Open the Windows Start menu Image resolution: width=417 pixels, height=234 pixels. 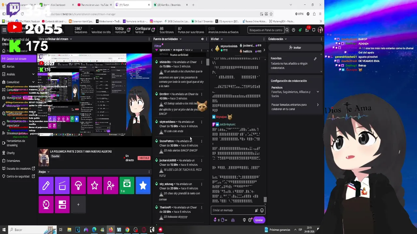click(x=3, y=230)
